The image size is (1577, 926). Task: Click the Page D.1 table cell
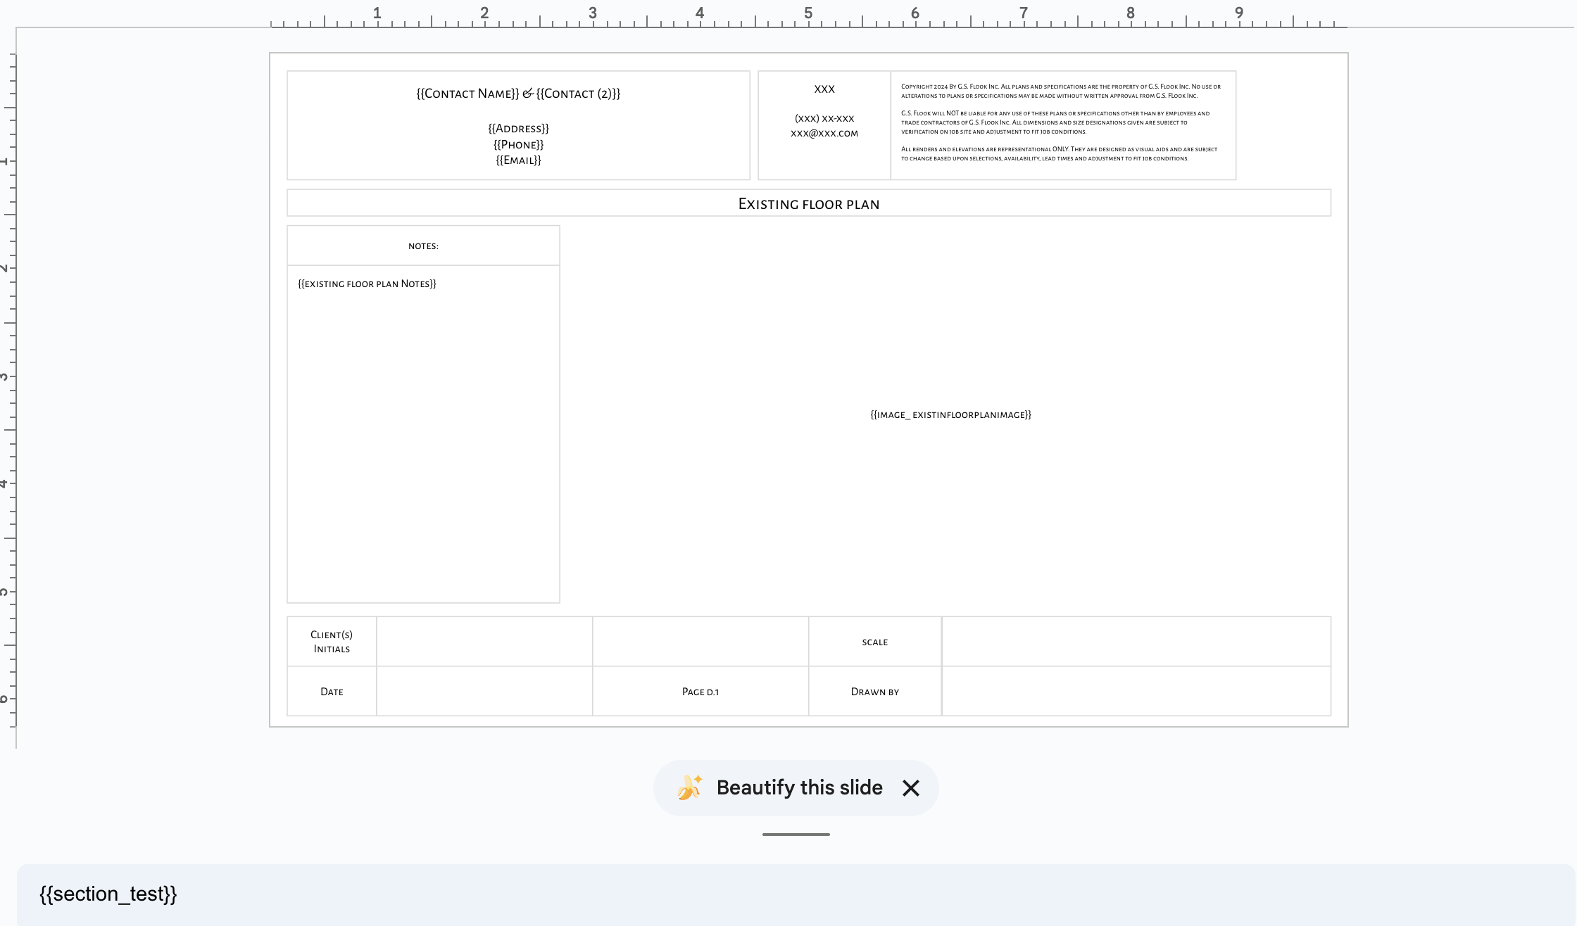(x=700, y=692)
